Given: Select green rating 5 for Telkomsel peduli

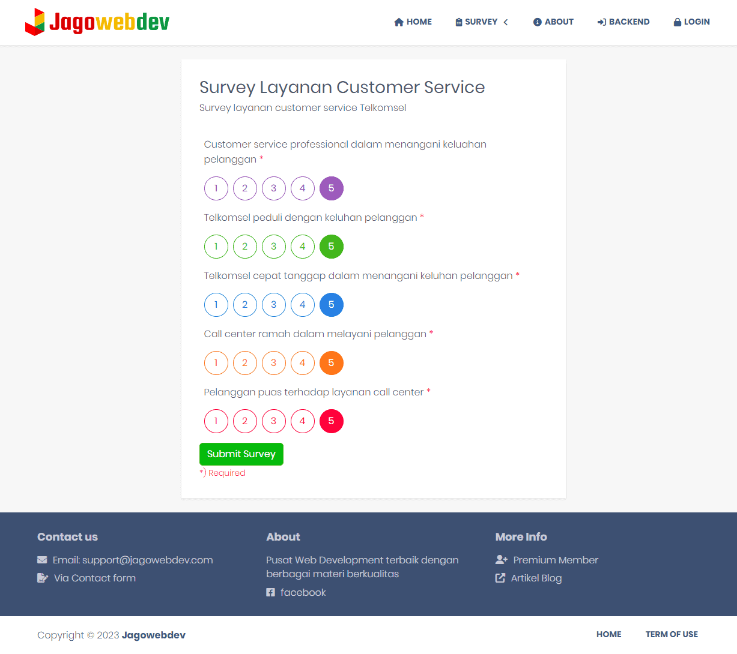Looking at the screenshot, I should point(332,247).
